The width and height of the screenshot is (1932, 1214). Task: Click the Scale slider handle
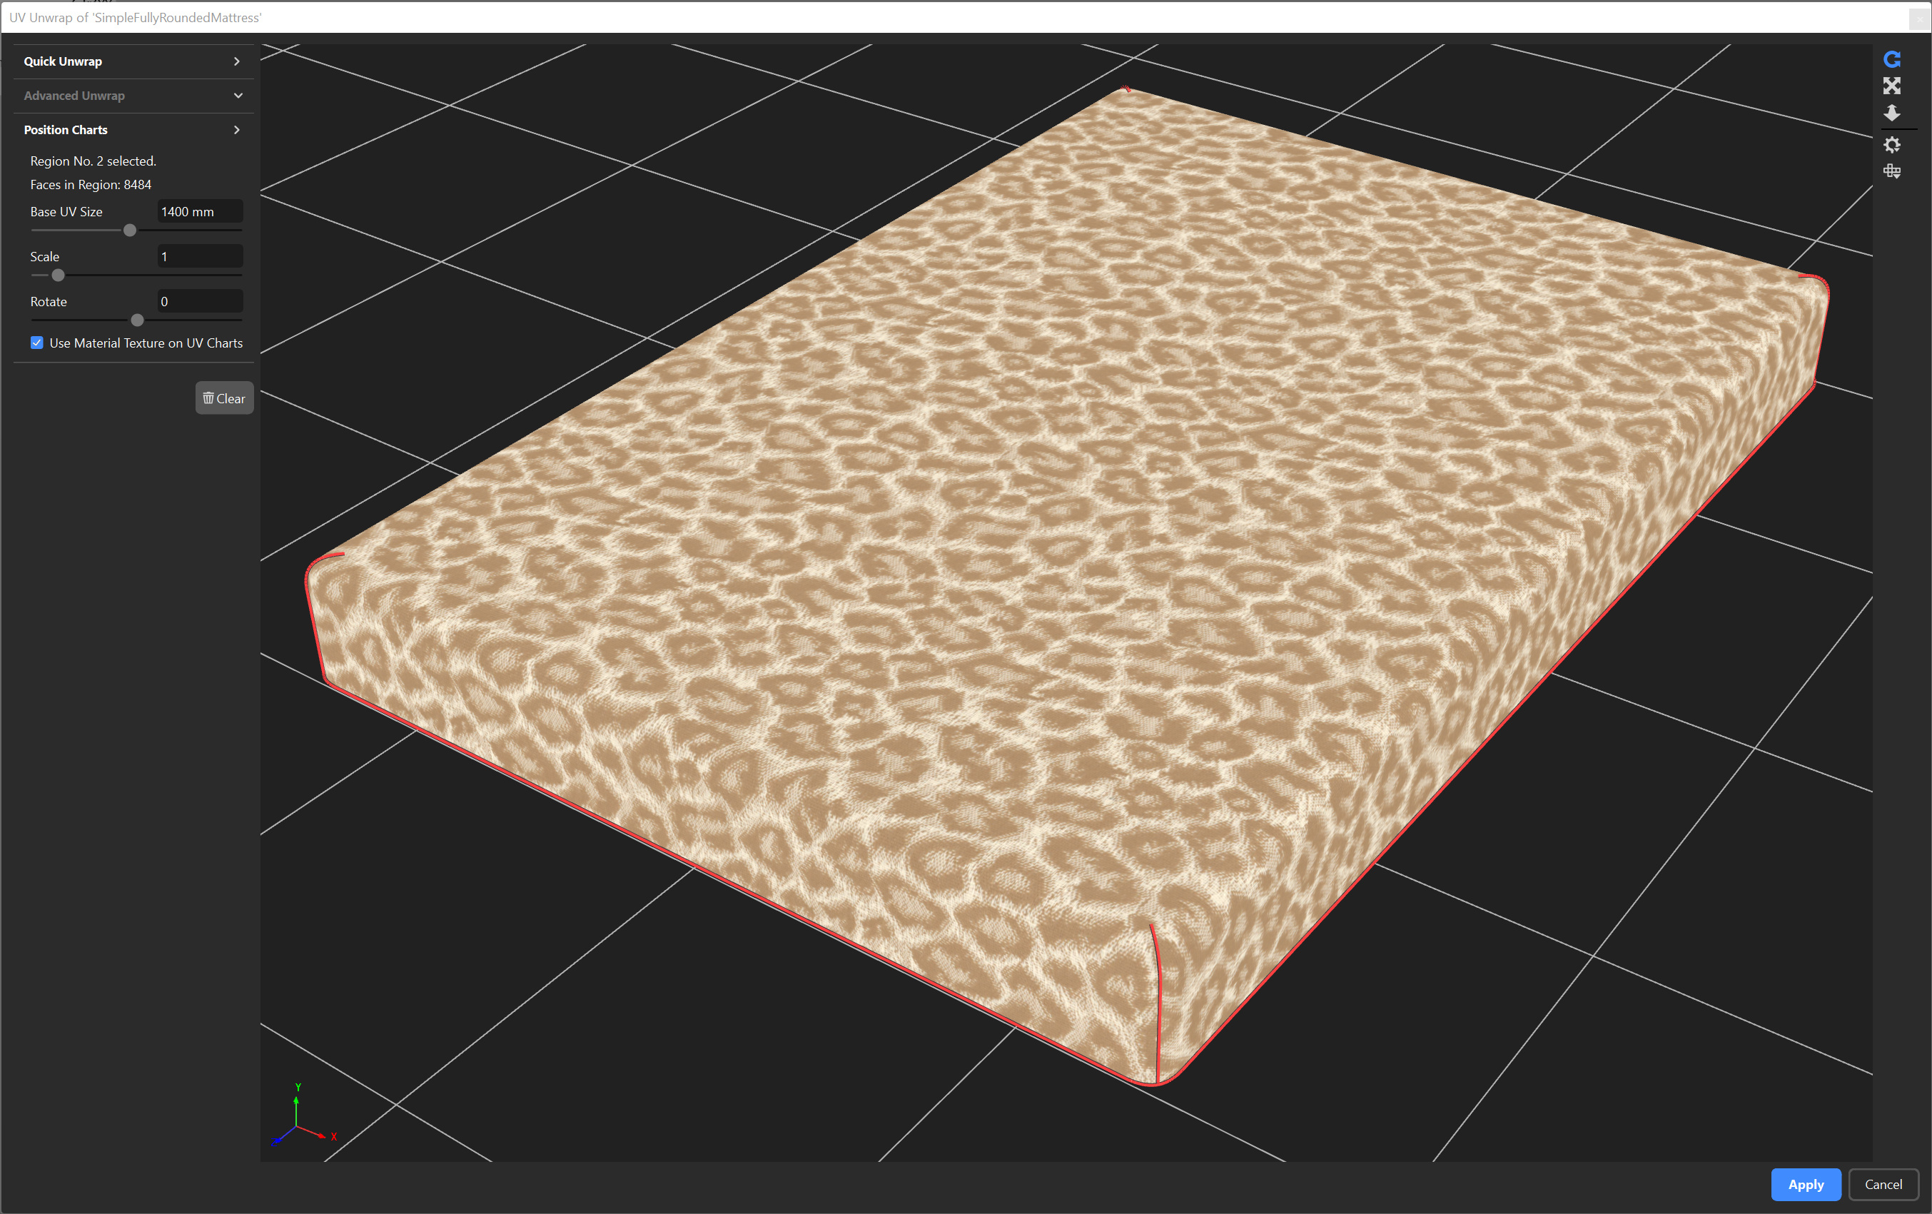[58, 275]
